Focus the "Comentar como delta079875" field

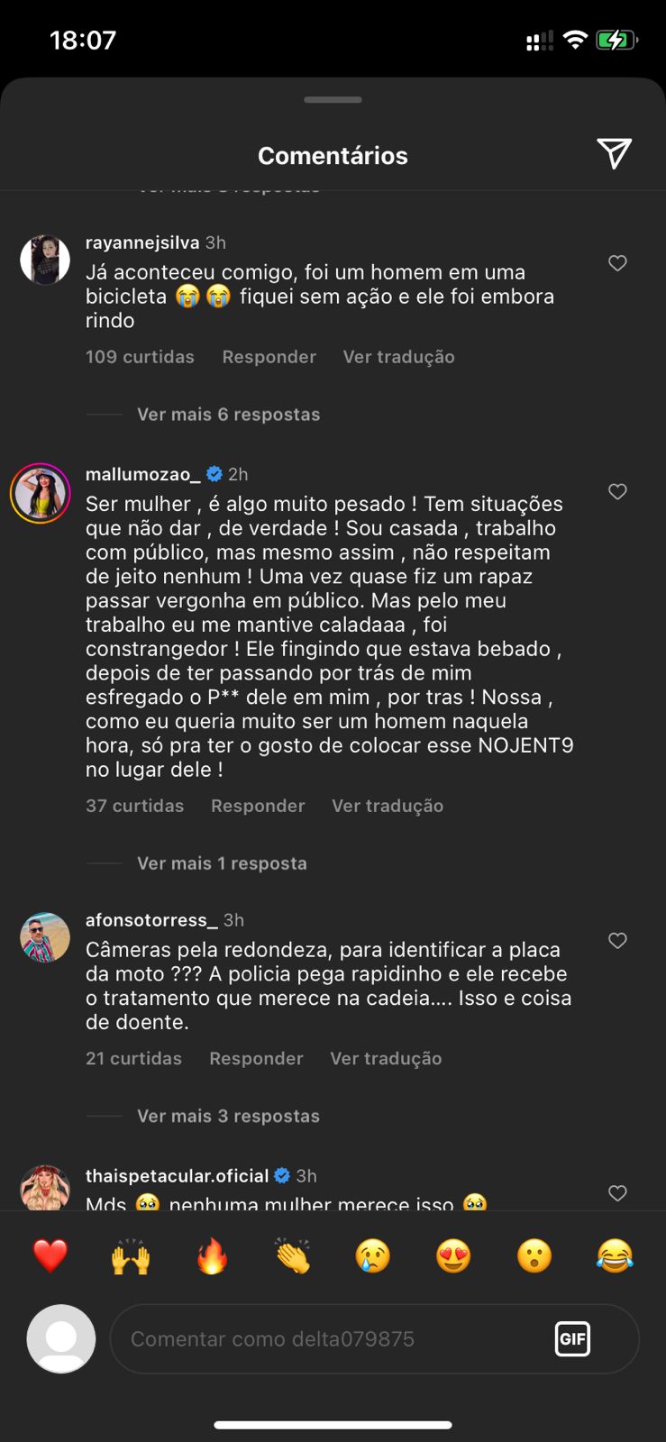tap(333, 1338)
